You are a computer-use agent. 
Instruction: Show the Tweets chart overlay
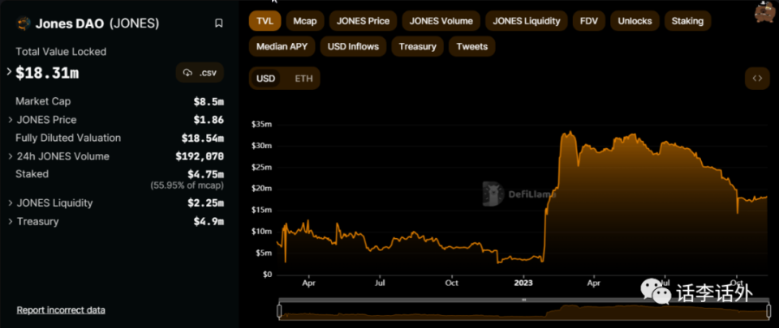[x=471, y=46]
